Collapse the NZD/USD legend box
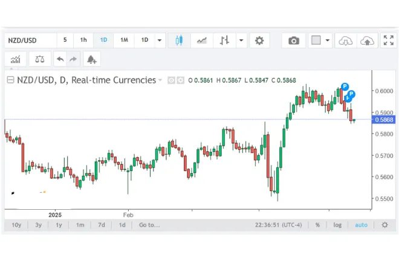The width and height of the screenshot is (399, 266). [10, 80]
